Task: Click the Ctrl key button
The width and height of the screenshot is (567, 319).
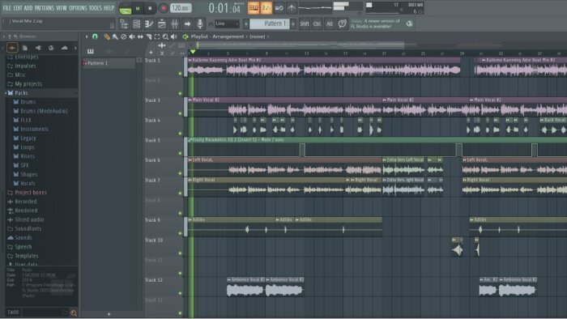Action: coord(318,23)
